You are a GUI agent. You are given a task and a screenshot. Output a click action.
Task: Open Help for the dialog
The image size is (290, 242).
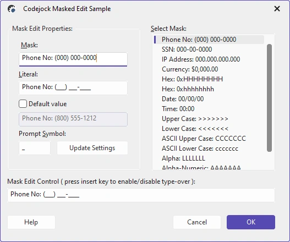pos(31,222)
